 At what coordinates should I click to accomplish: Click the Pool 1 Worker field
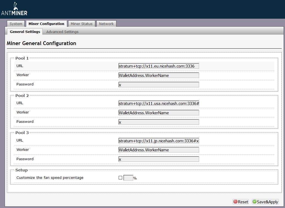click(x=159, y=75)
